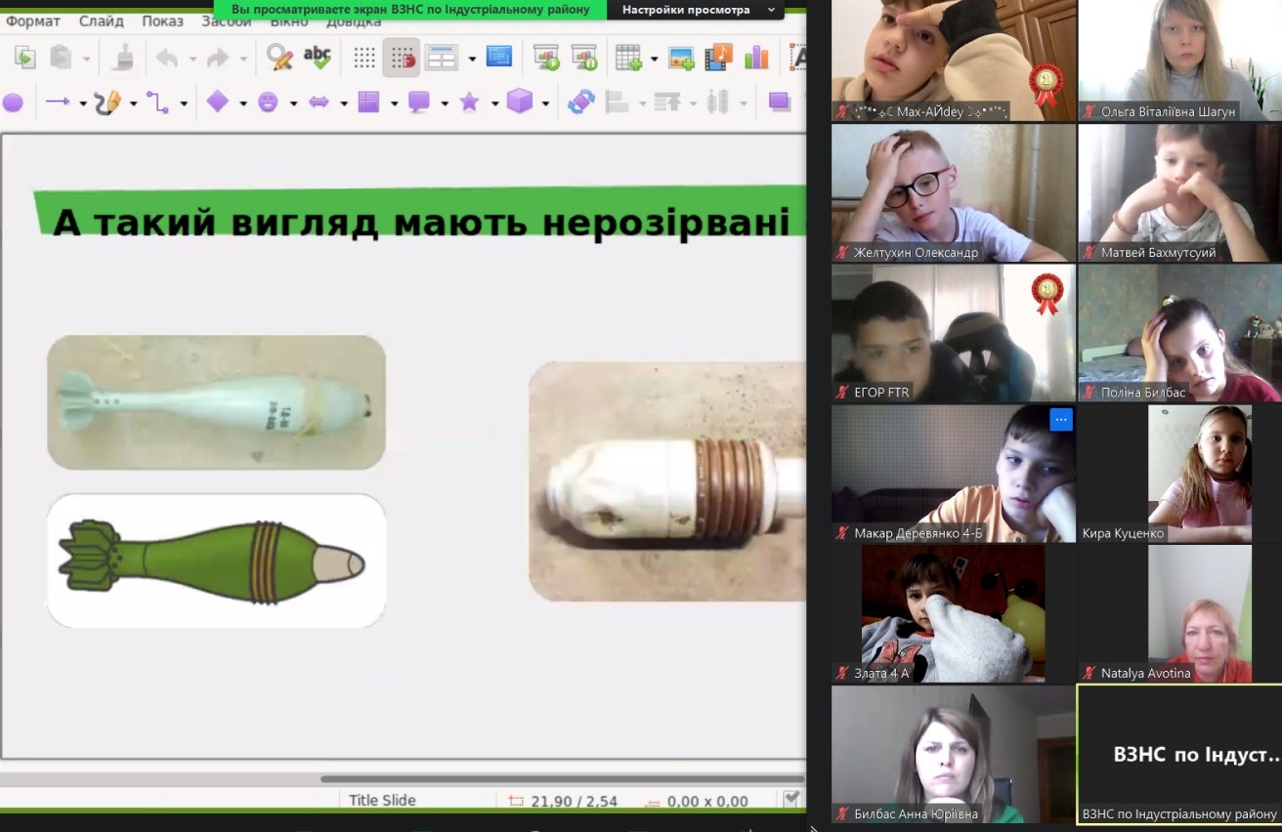This screenshot has width=1282, height=832.
Task: Open the basic shapes dropdown arrow
Action: coord(242,104)
